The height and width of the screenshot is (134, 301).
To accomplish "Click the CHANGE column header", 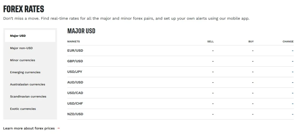I will click(288, 42).
